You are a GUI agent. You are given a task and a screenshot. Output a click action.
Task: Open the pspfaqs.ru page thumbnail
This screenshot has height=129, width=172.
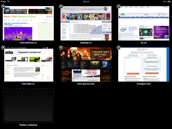86,23
